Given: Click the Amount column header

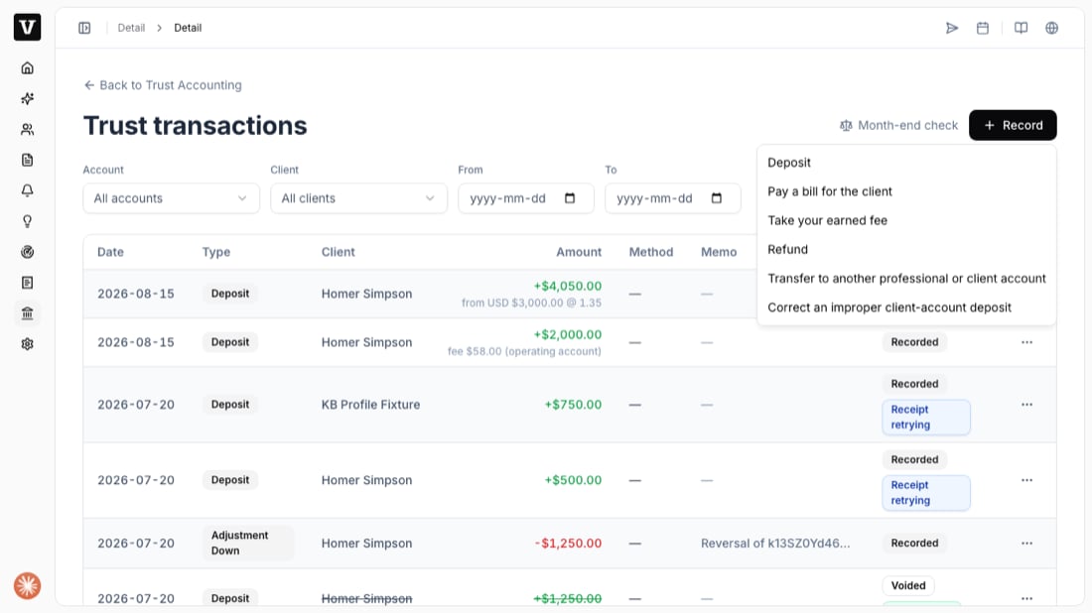Looking at the screenshot, I should 579,252.
